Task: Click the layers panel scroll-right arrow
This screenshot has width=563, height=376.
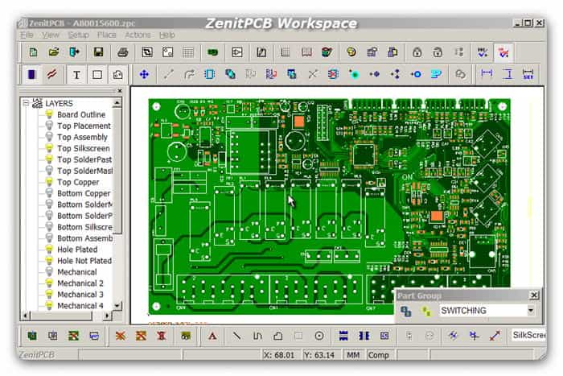Action: tap(107, 316)
